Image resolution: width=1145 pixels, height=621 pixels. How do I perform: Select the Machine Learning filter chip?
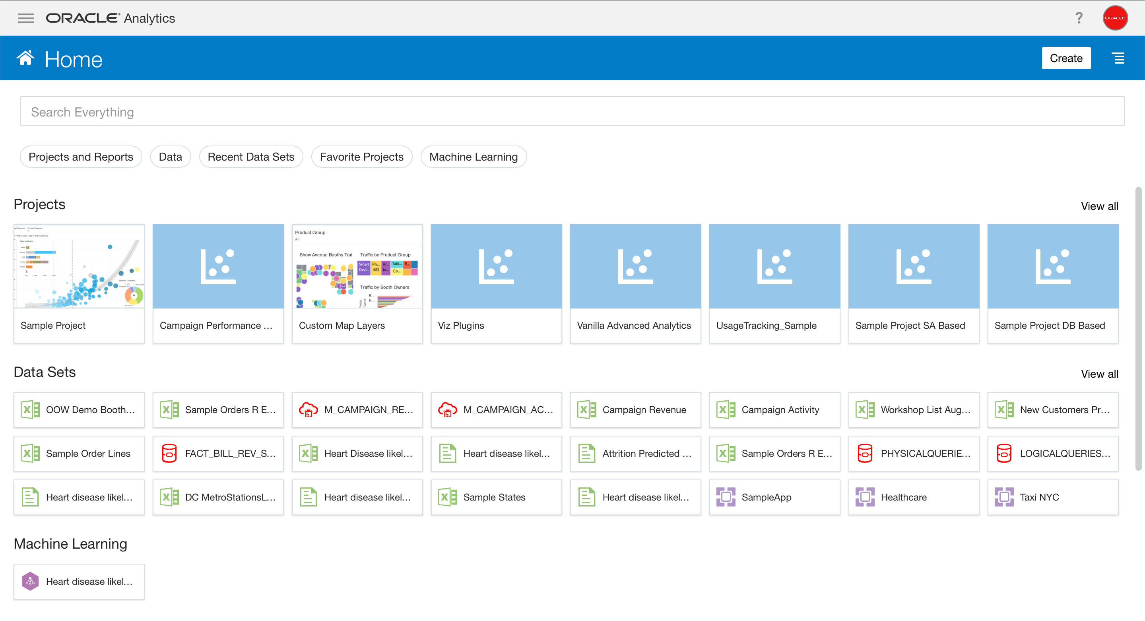pos(474,157)
